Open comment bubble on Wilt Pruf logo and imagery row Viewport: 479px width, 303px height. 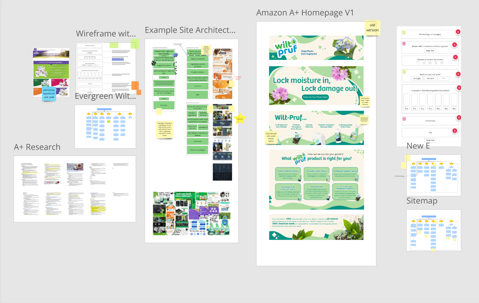tap(458, 32)
